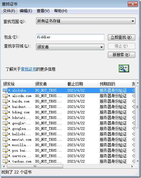Select the *.google- certificate name

click(19, 123)
